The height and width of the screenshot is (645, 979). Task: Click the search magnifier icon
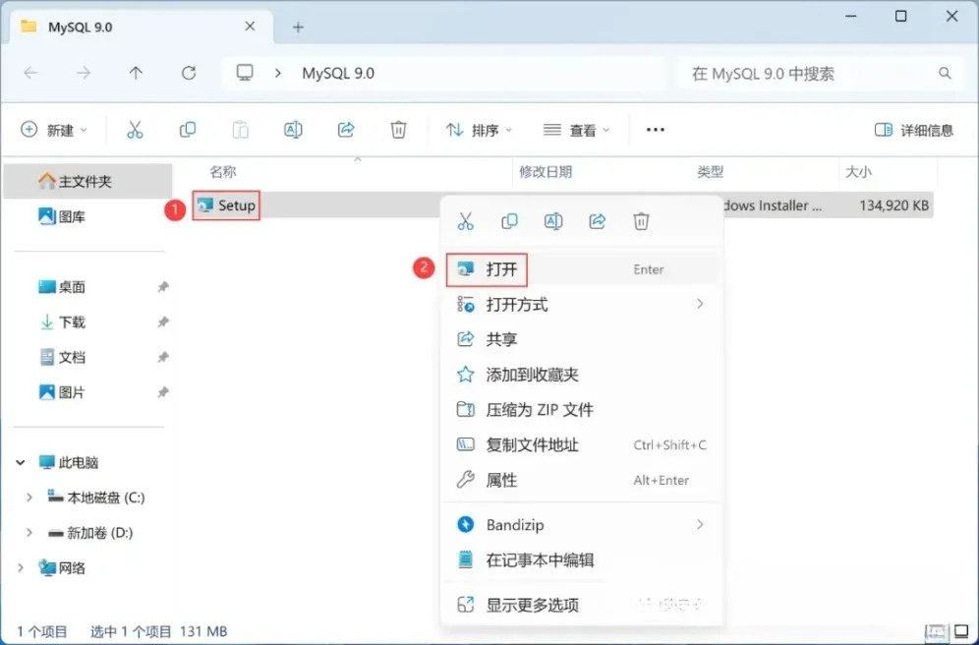(945, 74)
